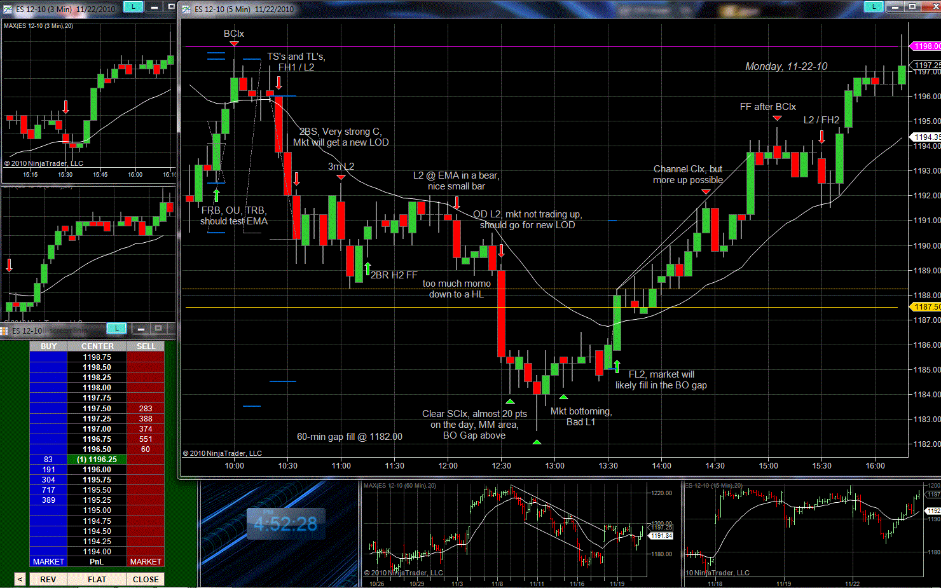Click the green triangle above Mkt bottoming text

563,397
